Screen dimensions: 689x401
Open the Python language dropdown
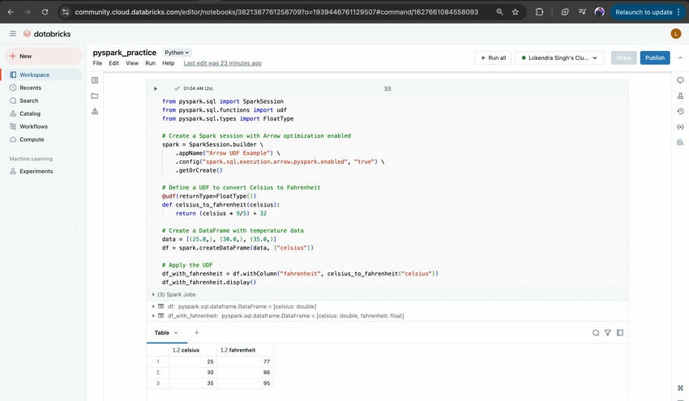pyautogui.click(x=178, y=53)
